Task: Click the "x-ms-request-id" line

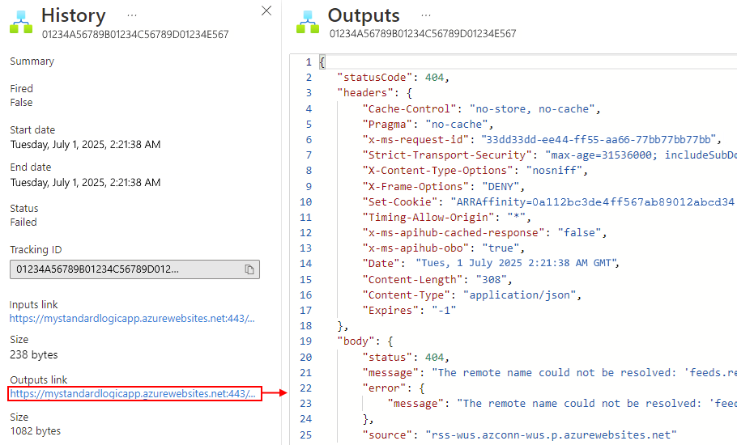Action: pos(542,140)
